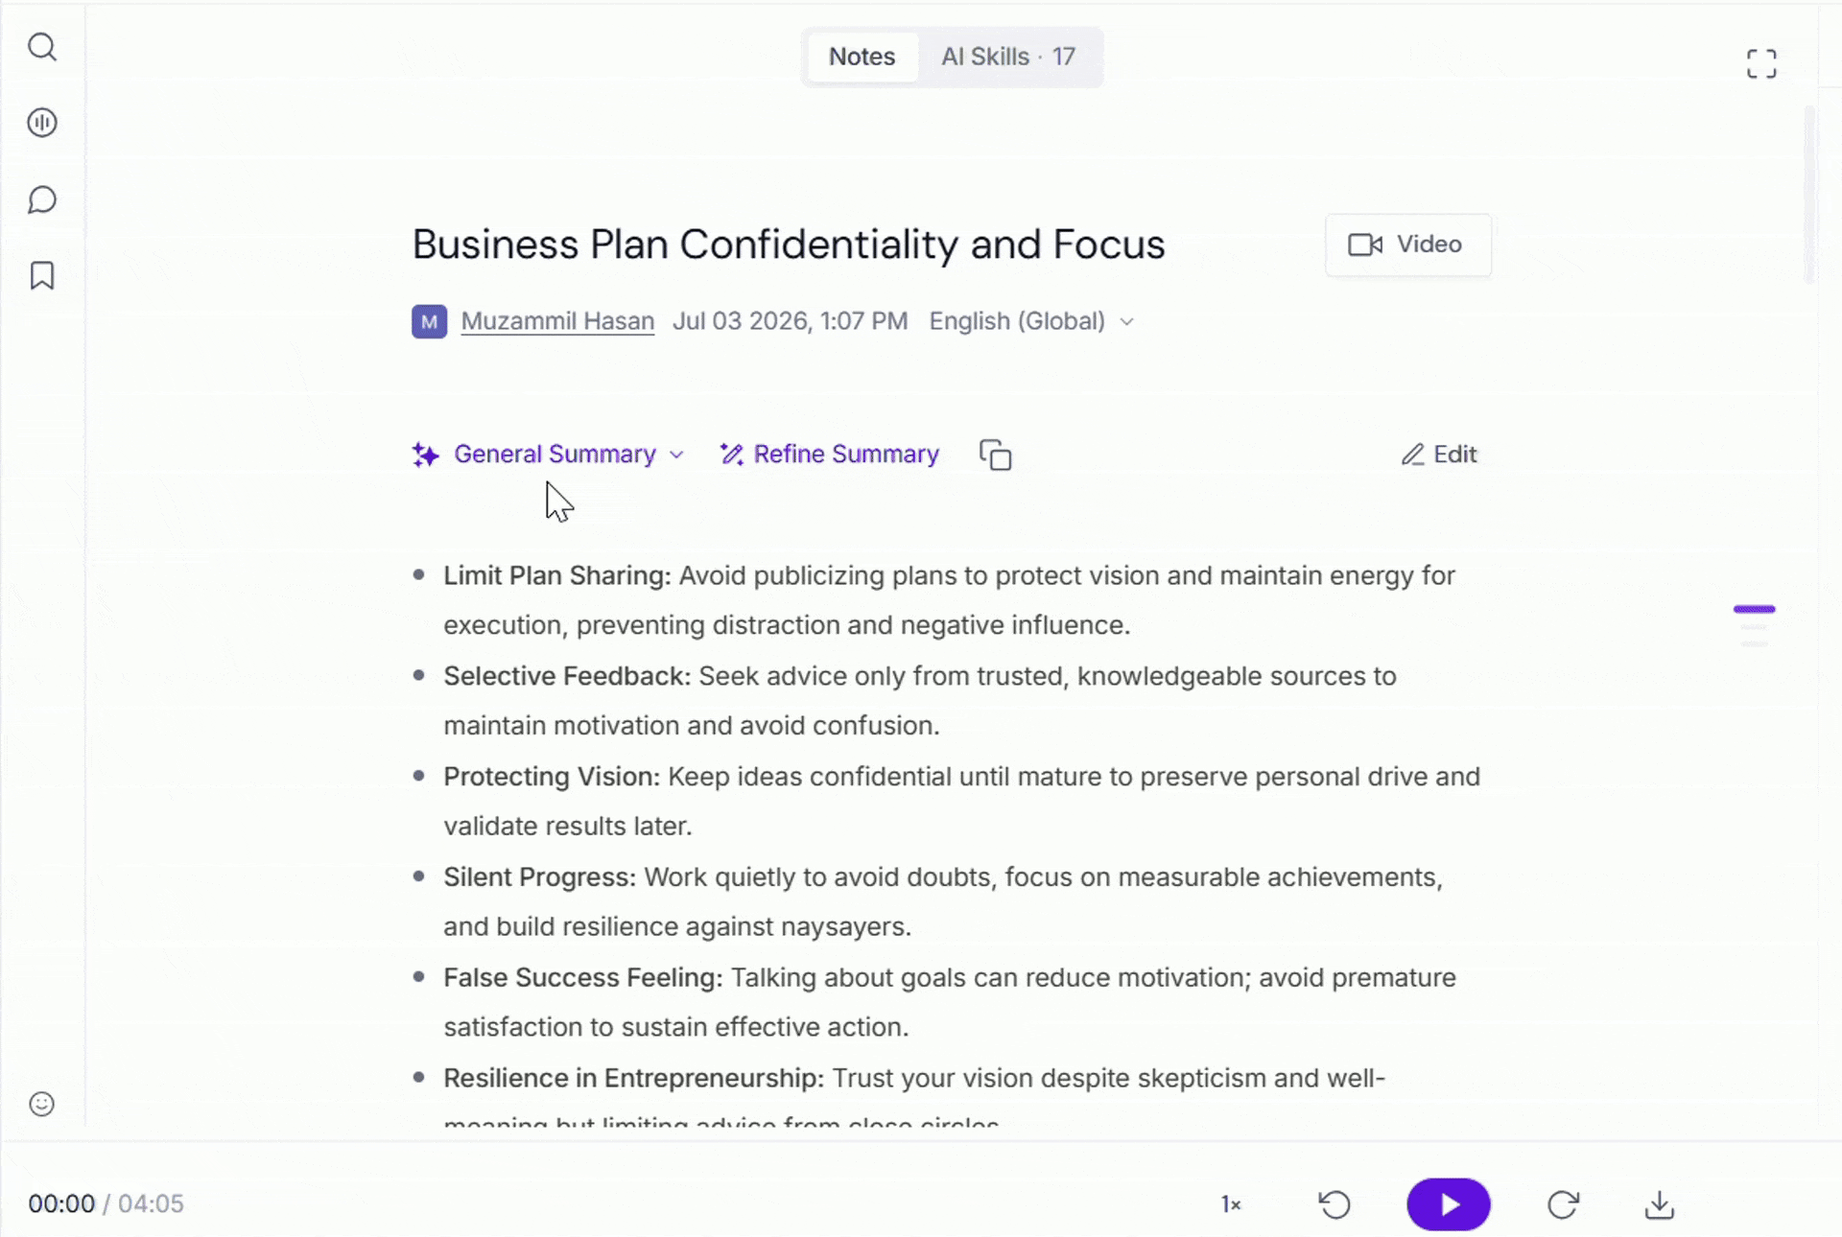Play the recording

click(x=1449, y=1204)
